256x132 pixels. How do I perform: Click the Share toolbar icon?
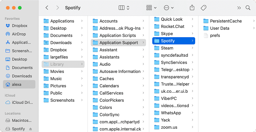(x=192, y=8)
